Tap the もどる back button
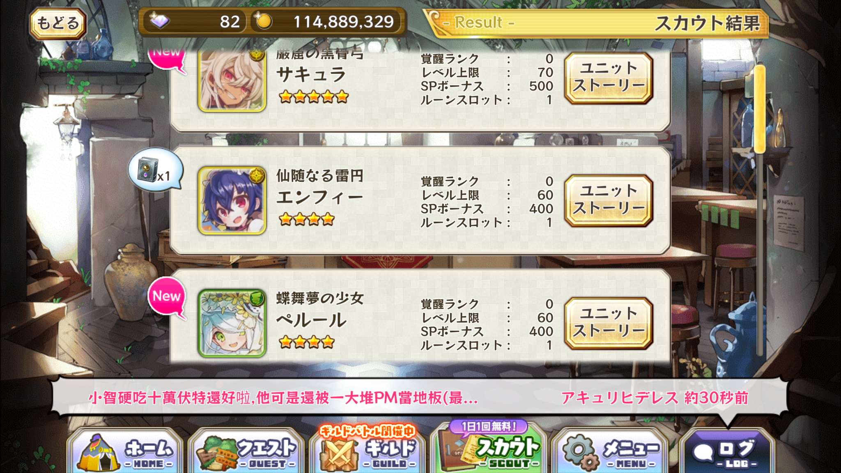The height and width of the screenshot is (473, 841). [57, 23]
